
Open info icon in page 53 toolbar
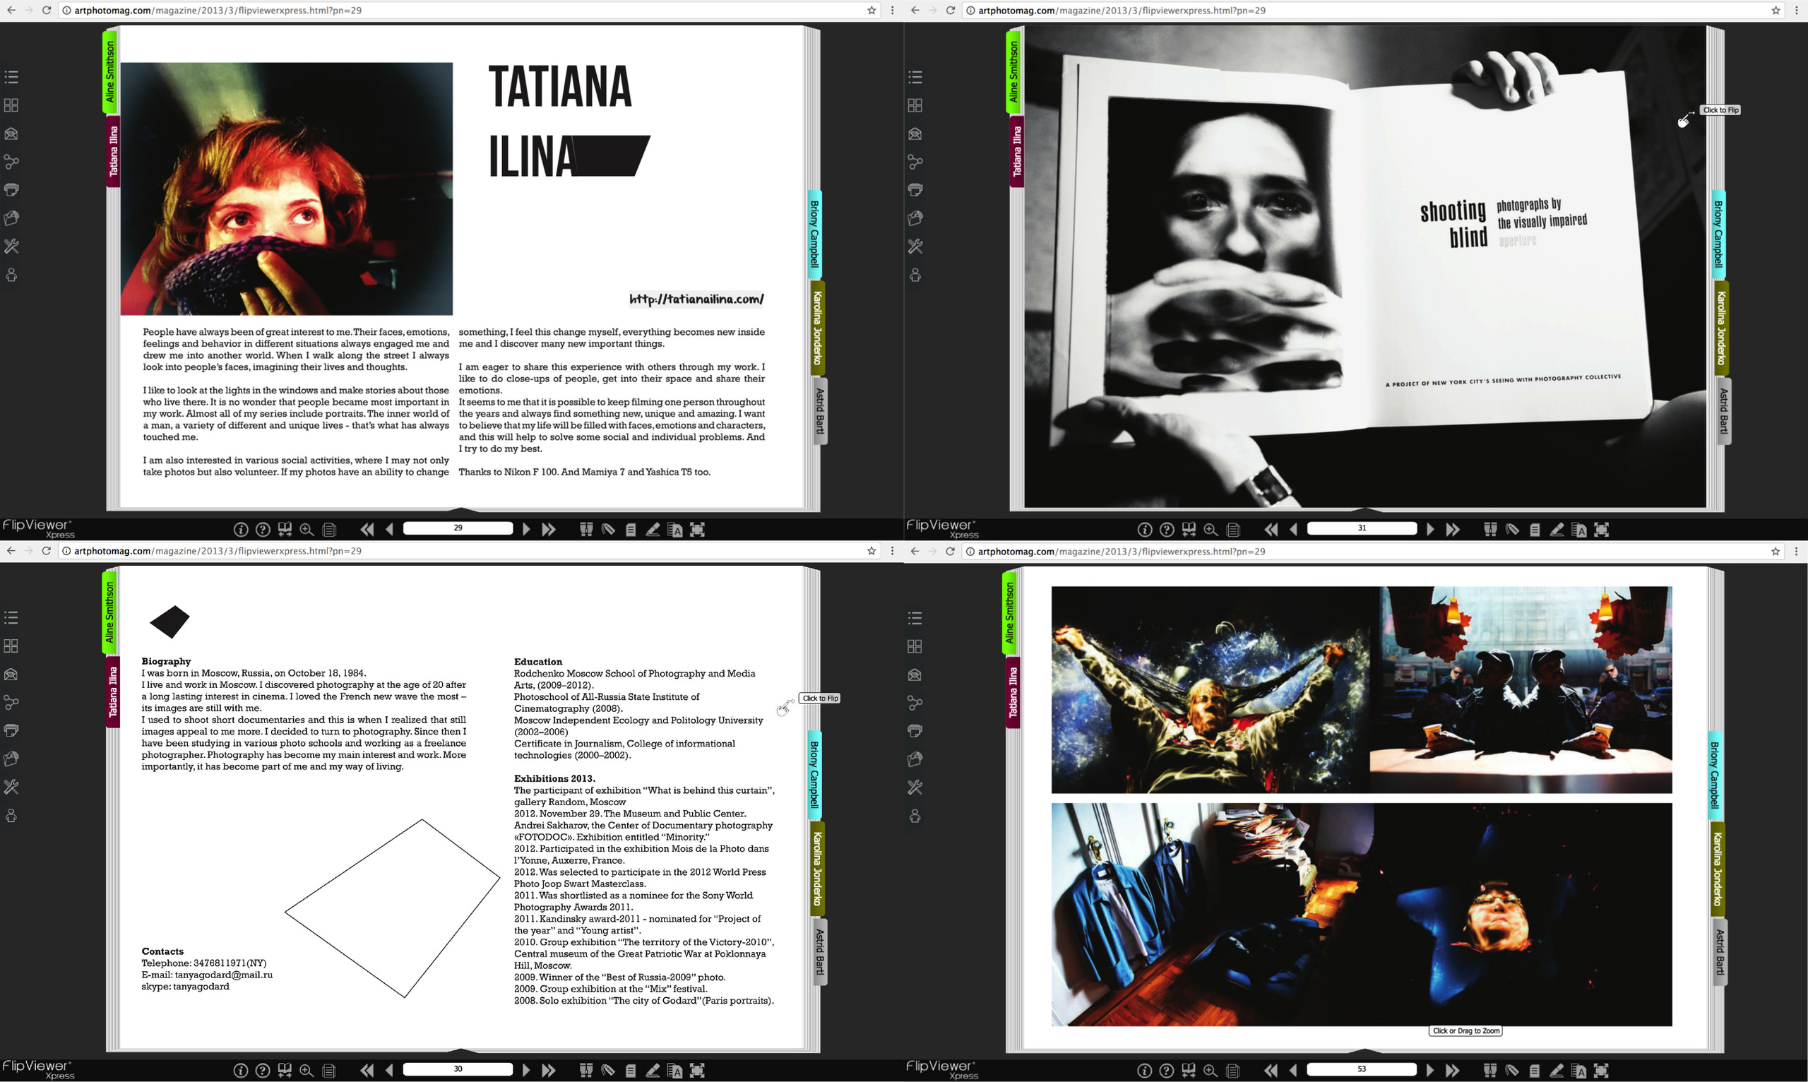[x=1145, y=1070]
